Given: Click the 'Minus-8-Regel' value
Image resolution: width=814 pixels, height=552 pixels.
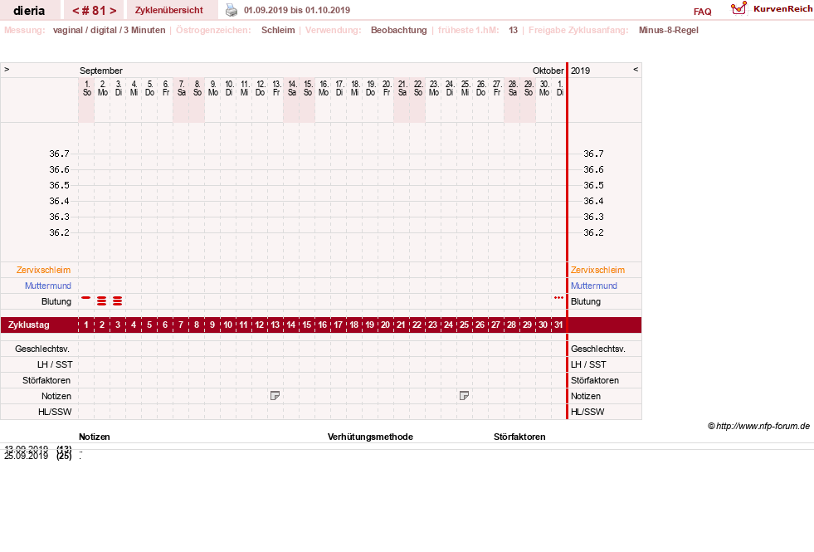Looking at the screenshot, I should 668,30.
